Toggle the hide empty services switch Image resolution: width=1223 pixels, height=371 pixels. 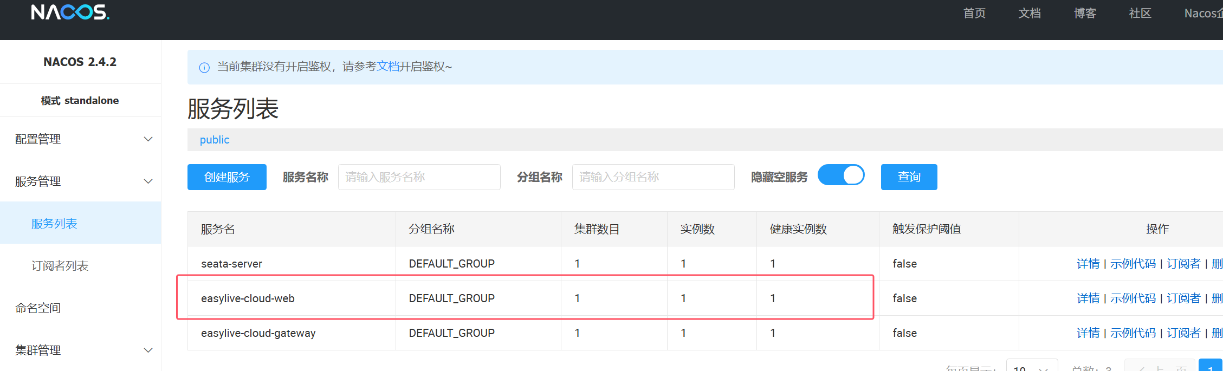click(x=841, y=175)
